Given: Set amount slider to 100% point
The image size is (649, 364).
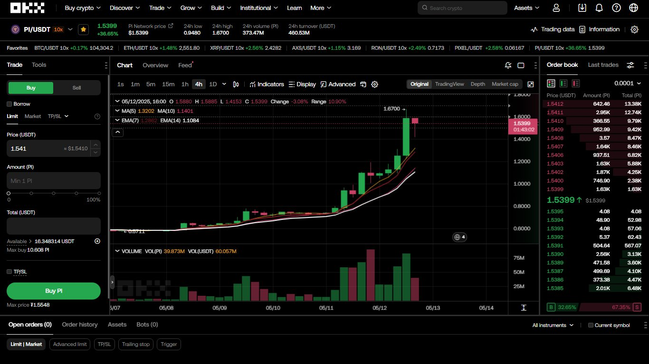Looking at the screenshot, I should pos(99,193).
